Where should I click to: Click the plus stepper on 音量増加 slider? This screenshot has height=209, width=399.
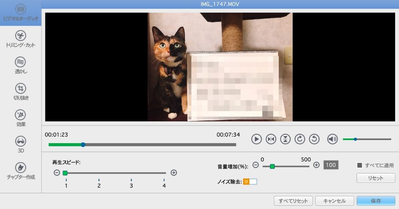316,165
